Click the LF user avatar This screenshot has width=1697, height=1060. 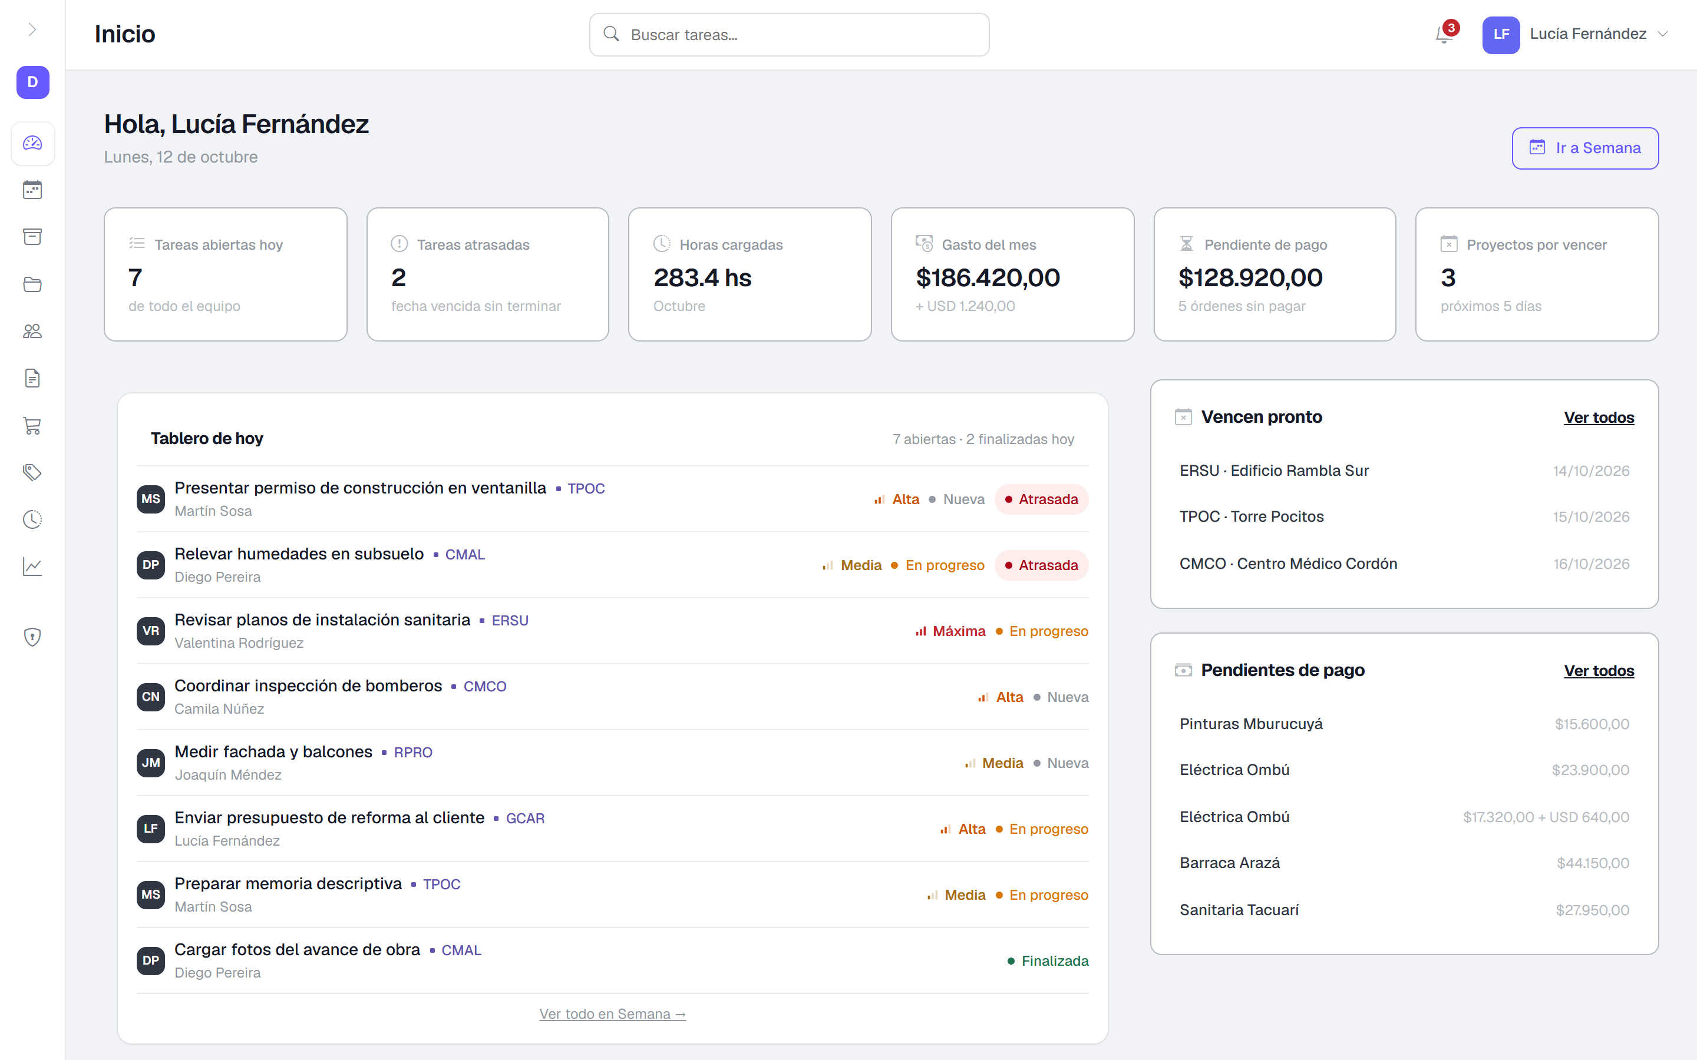[1501, 34]
